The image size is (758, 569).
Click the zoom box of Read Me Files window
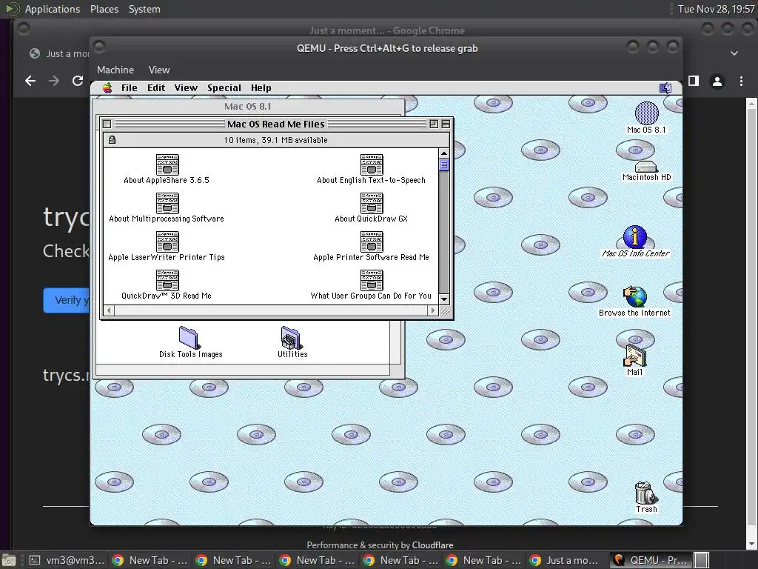[x=434, y=124]
